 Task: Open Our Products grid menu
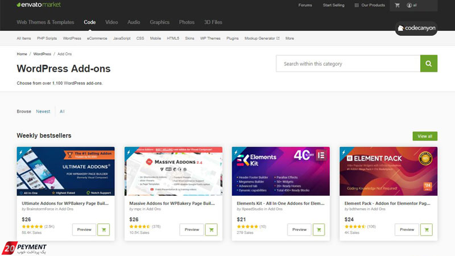coord(370,5)
